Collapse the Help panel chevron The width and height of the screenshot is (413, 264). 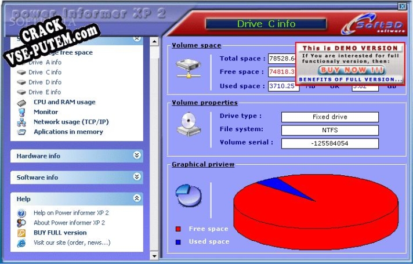(x=137, y=198)
